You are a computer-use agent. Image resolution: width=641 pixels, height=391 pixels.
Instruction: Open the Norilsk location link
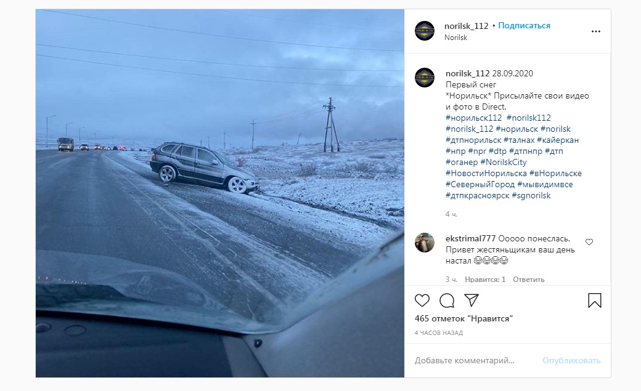455,37
